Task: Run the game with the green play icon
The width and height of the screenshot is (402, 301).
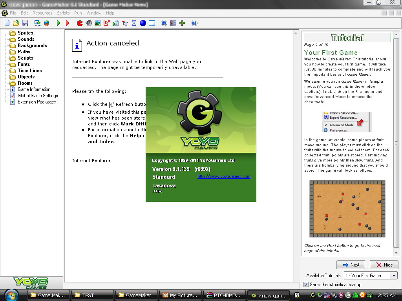Action: (58, 23)
